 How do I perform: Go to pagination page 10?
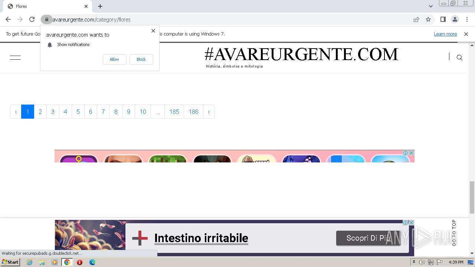pos(143,112)
